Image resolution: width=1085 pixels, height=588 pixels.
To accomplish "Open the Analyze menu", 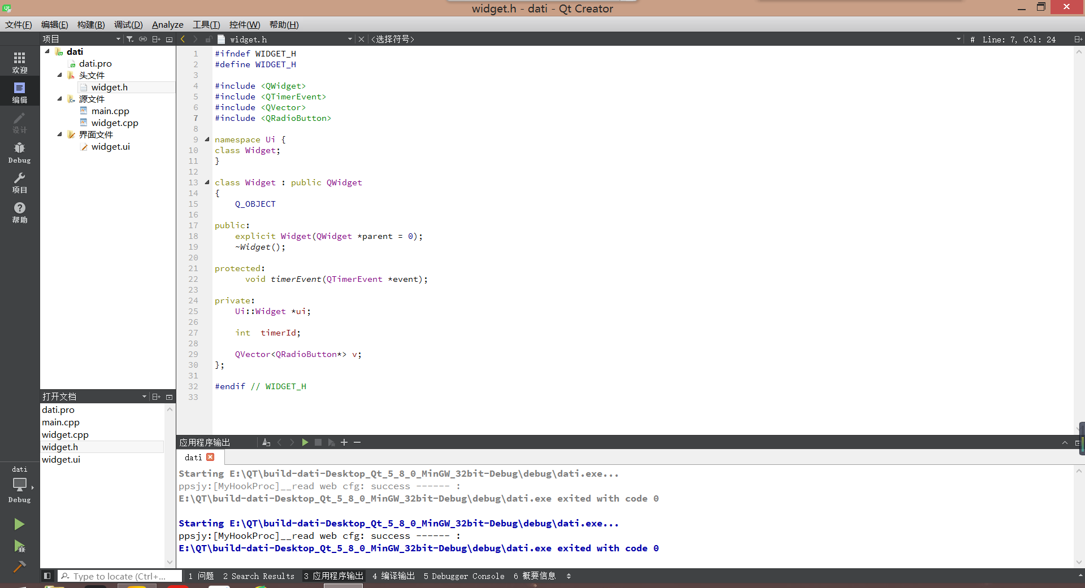I will click(x=168, y=24).
